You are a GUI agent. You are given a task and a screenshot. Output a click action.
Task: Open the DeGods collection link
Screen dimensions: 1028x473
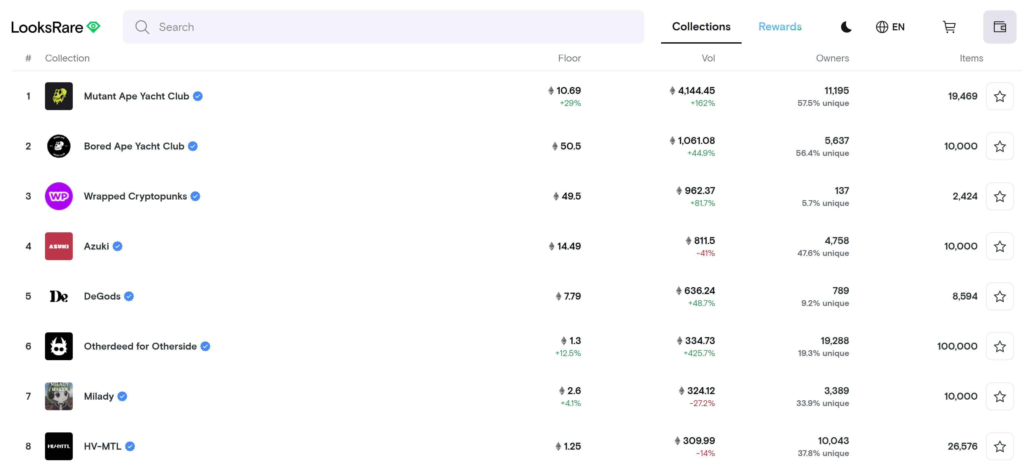pos(102,296)
